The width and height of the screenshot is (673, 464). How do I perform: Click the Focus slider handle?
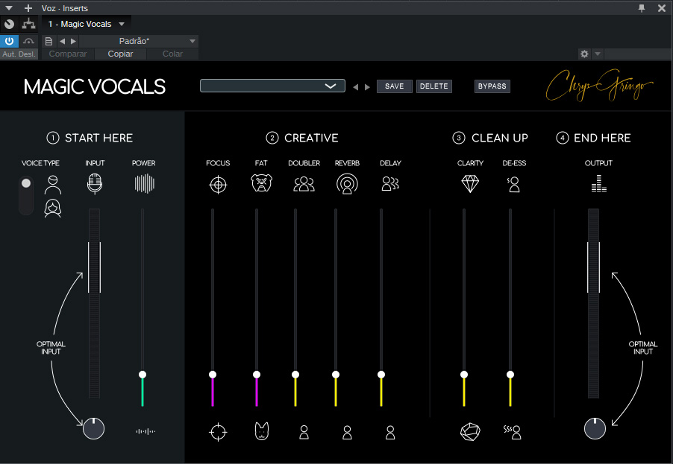[213, 375]
